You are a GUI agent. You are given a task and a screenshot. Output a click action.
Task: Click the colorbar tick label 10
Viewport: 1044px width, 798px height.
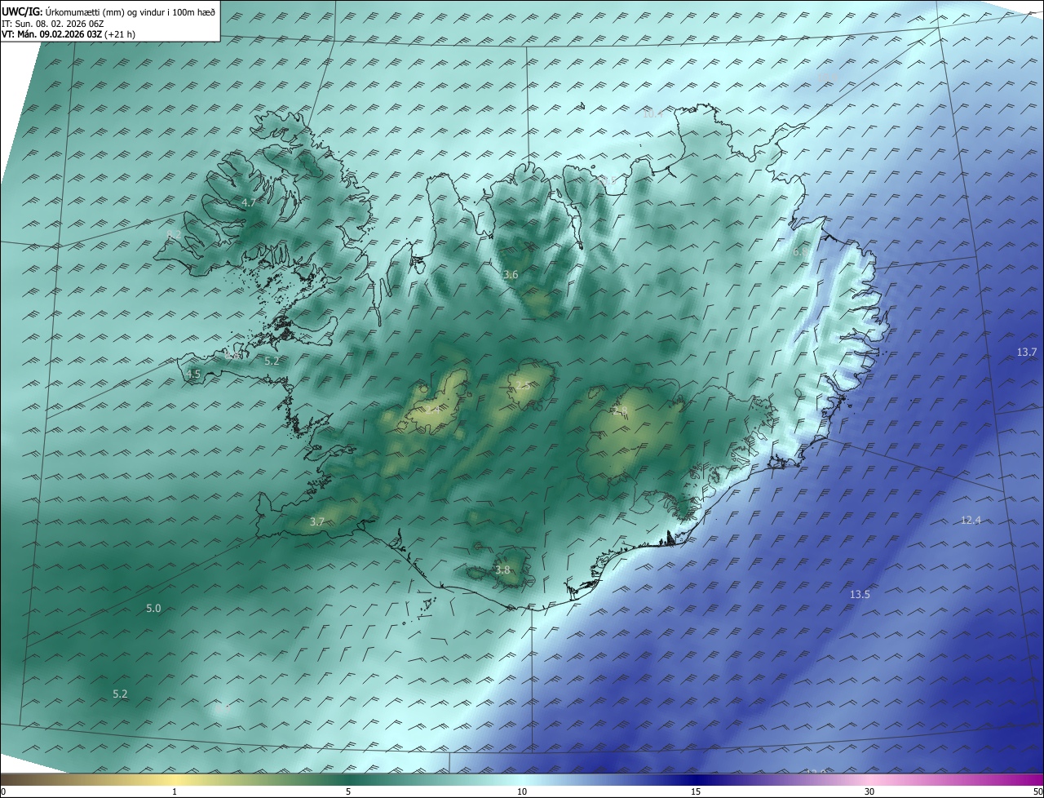[x=522, y=791]
